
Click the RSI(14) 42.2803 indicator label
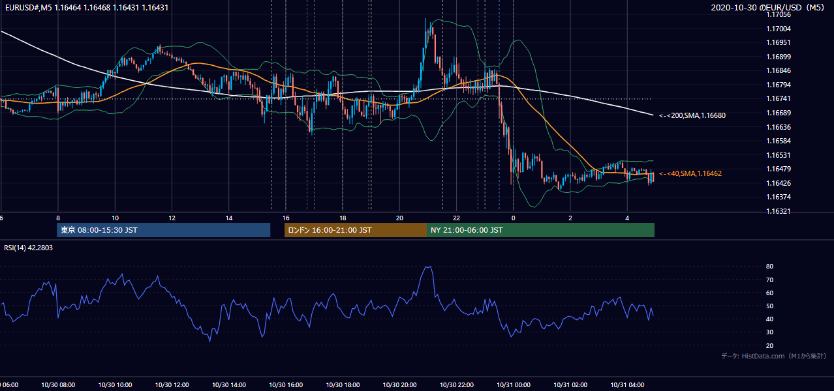(29, 248)
